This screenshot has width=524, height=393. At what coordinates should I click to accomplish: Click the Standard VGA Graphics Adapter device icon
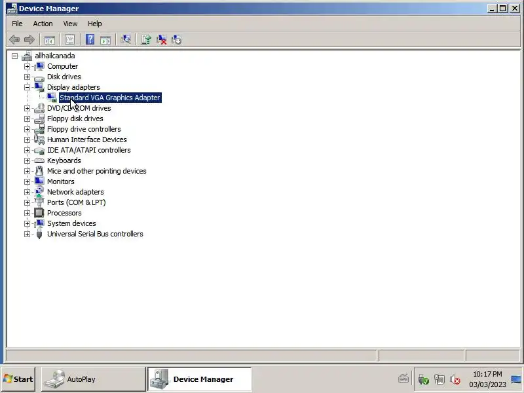coord(52,98)
